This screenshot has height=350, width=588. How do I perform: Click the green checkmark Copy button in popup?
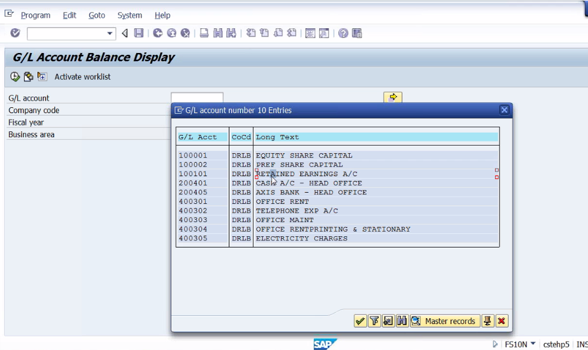(360, 321)
